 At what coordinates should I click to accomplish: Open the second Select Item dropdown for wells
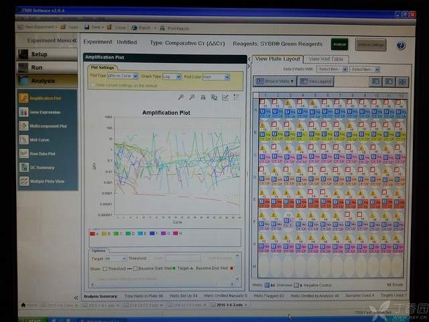coord(365,70)
